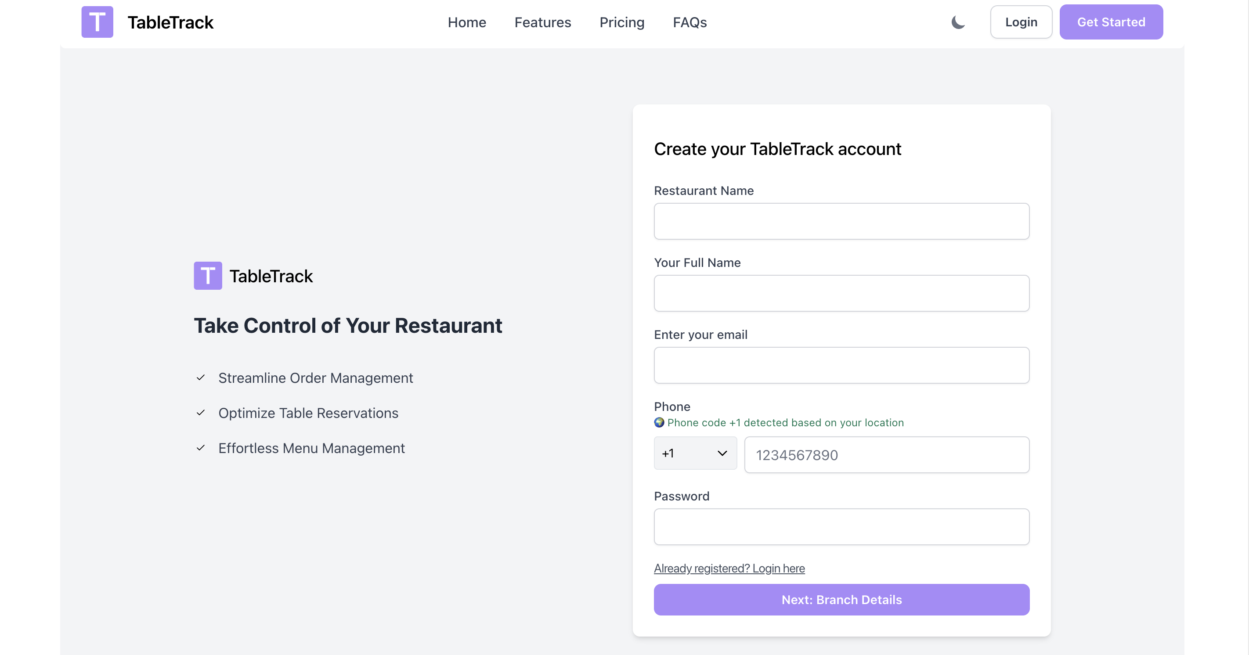Click into the Your Full Name field
Viewport: 1249px width, 655px height.
click(x=841, y=293)
